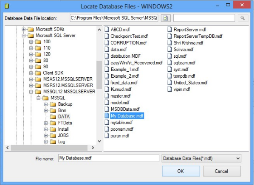Image resolution: width=254 pixels, height=185 pixels.
Task: Select the data.mdf file
Action: click(119, 50)
